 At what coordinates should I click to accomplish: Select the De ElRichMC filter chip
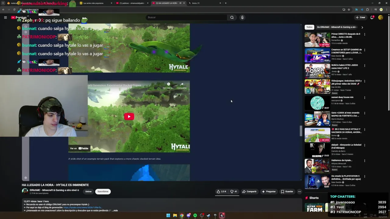click(x=337, y=27)
